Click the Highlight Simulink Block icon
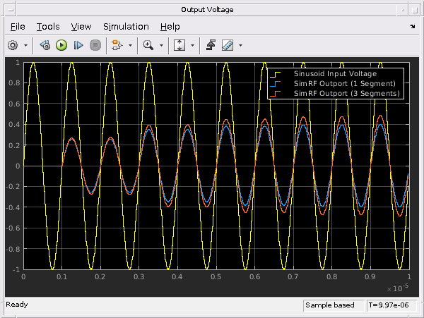This screenshot has width=424, height=318. 116,44
